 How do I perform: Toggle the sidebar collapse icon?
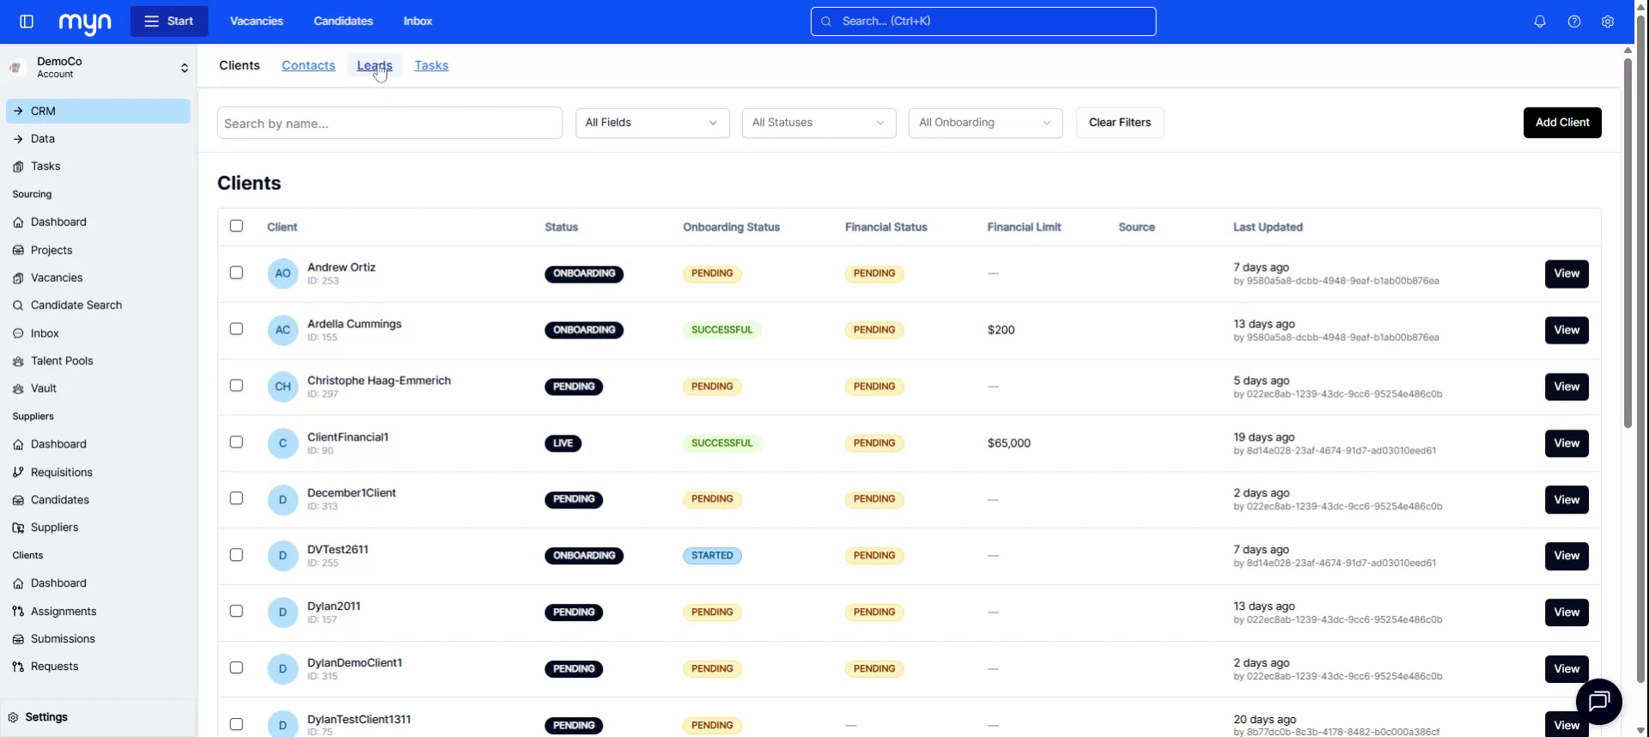click(27, 21)
